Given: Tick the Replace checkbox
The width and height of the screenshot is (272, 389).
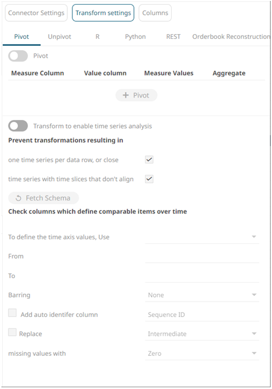Looking at the screenshot, I should [x=13, y=332].
